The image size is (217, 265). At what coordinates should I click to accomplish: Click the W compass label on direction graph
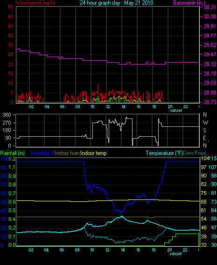click(205, 122)
